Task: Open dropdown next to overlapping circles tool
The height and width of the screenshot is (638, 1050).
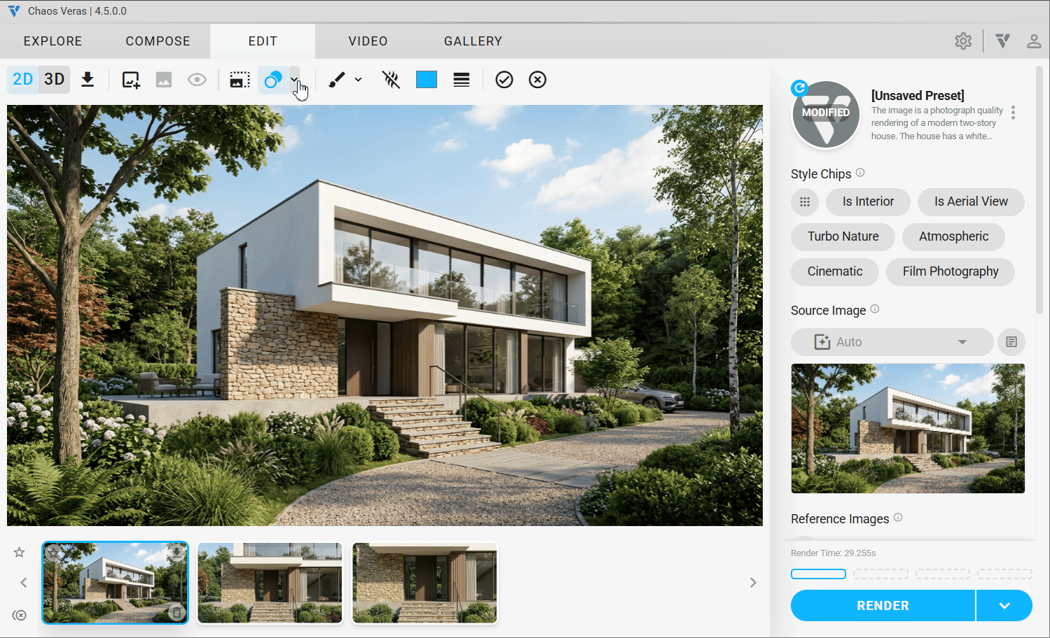Action: (x=294, y=80)
